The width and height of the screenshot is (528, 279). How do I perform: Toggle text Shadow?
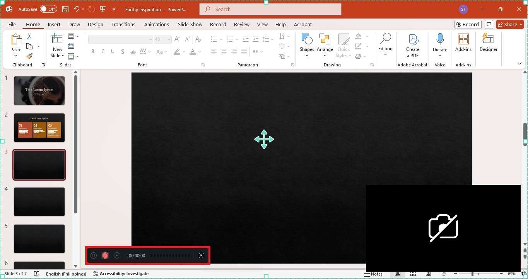(123, 52)
